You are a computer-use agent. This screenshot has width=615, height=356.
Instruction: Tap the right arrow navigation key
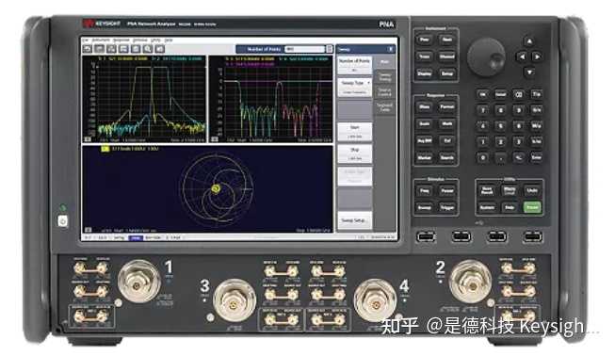(537, 57)
